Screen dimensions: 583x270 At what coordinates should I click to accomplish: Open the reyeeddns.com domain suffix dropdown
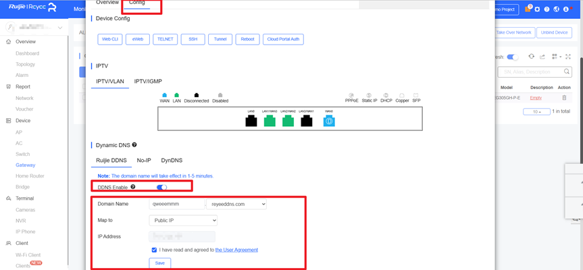236,204
